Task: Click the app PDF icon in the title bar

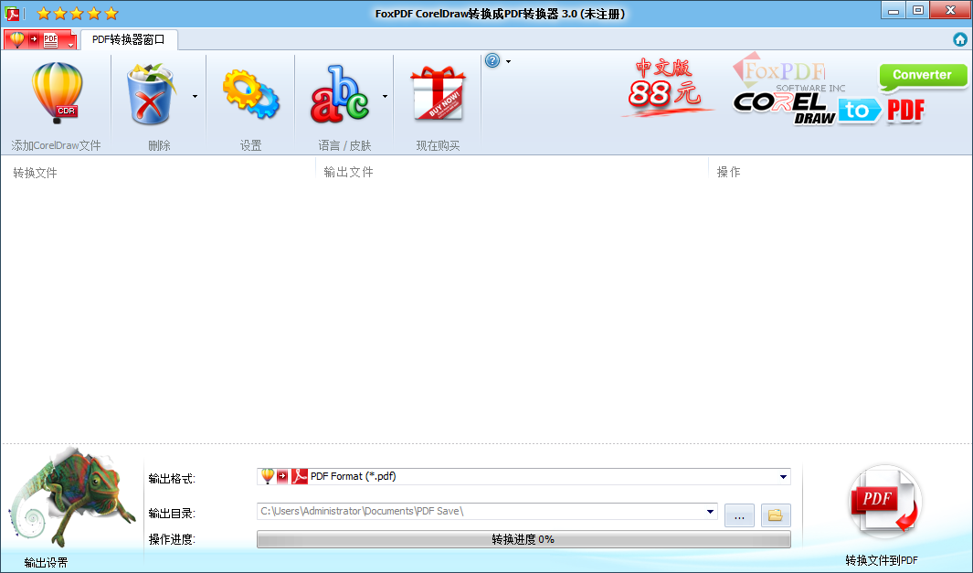Action: pos(13,13)
